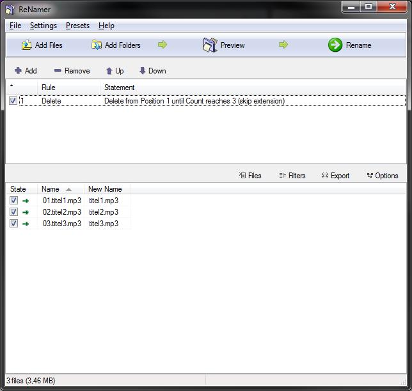Uncheck the 01.titel1.mp3 file checkbox
The image size is (412, 391).
[13, 201]
